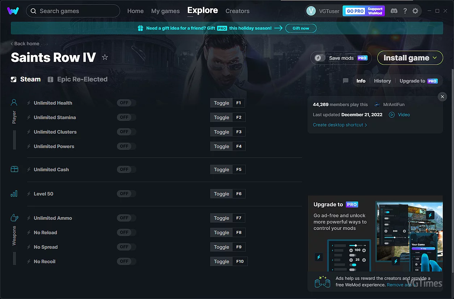Enable Unlimited Powers switch
454x299 pixels.
coord(126,146)
